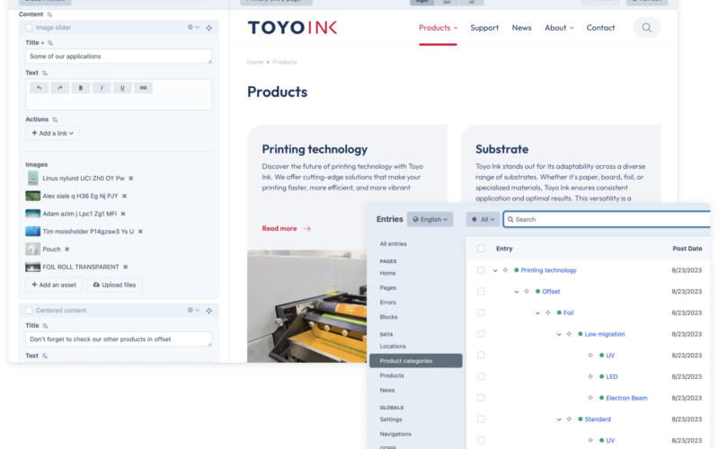Remove the Tim mossholder image asset
The height and width of the screenshot is (449, 719).
(140, 232)
